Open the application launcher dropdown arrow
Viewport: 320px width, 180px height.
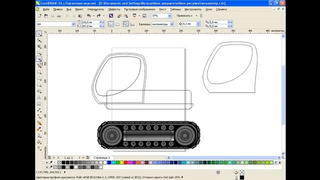coord(139,15)
